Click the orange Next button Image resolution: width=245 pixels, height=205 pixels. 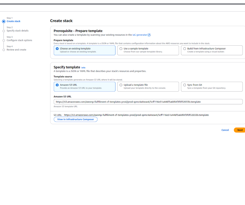coord(240,130)
